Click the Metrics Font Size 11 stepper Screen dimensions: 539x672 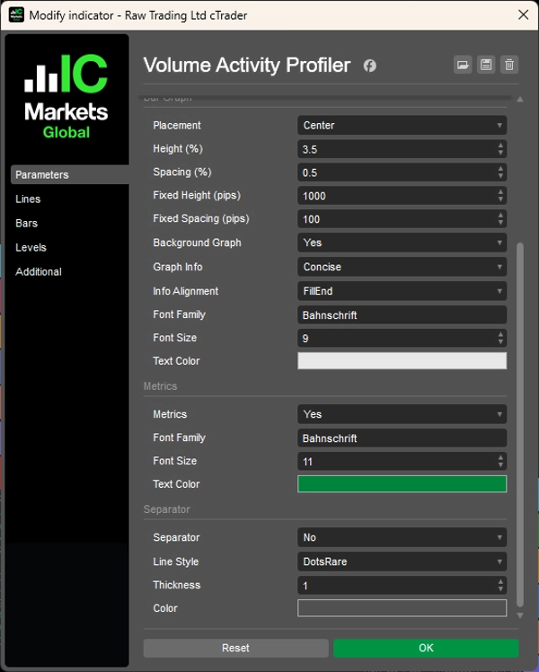coord(500,462)
